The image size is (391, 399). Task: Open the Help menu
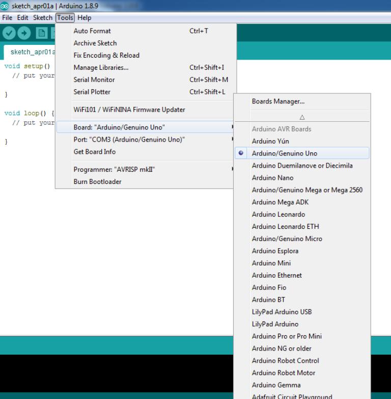click(x=84, y=17)
